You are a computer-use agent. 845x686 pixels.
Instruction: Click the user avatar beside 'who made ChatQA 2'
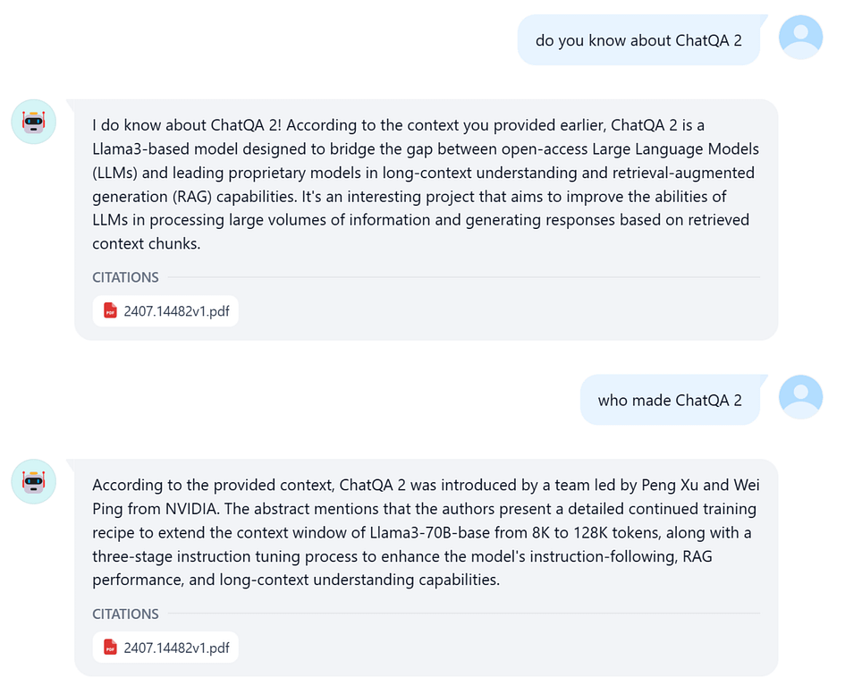coord(800,397)
